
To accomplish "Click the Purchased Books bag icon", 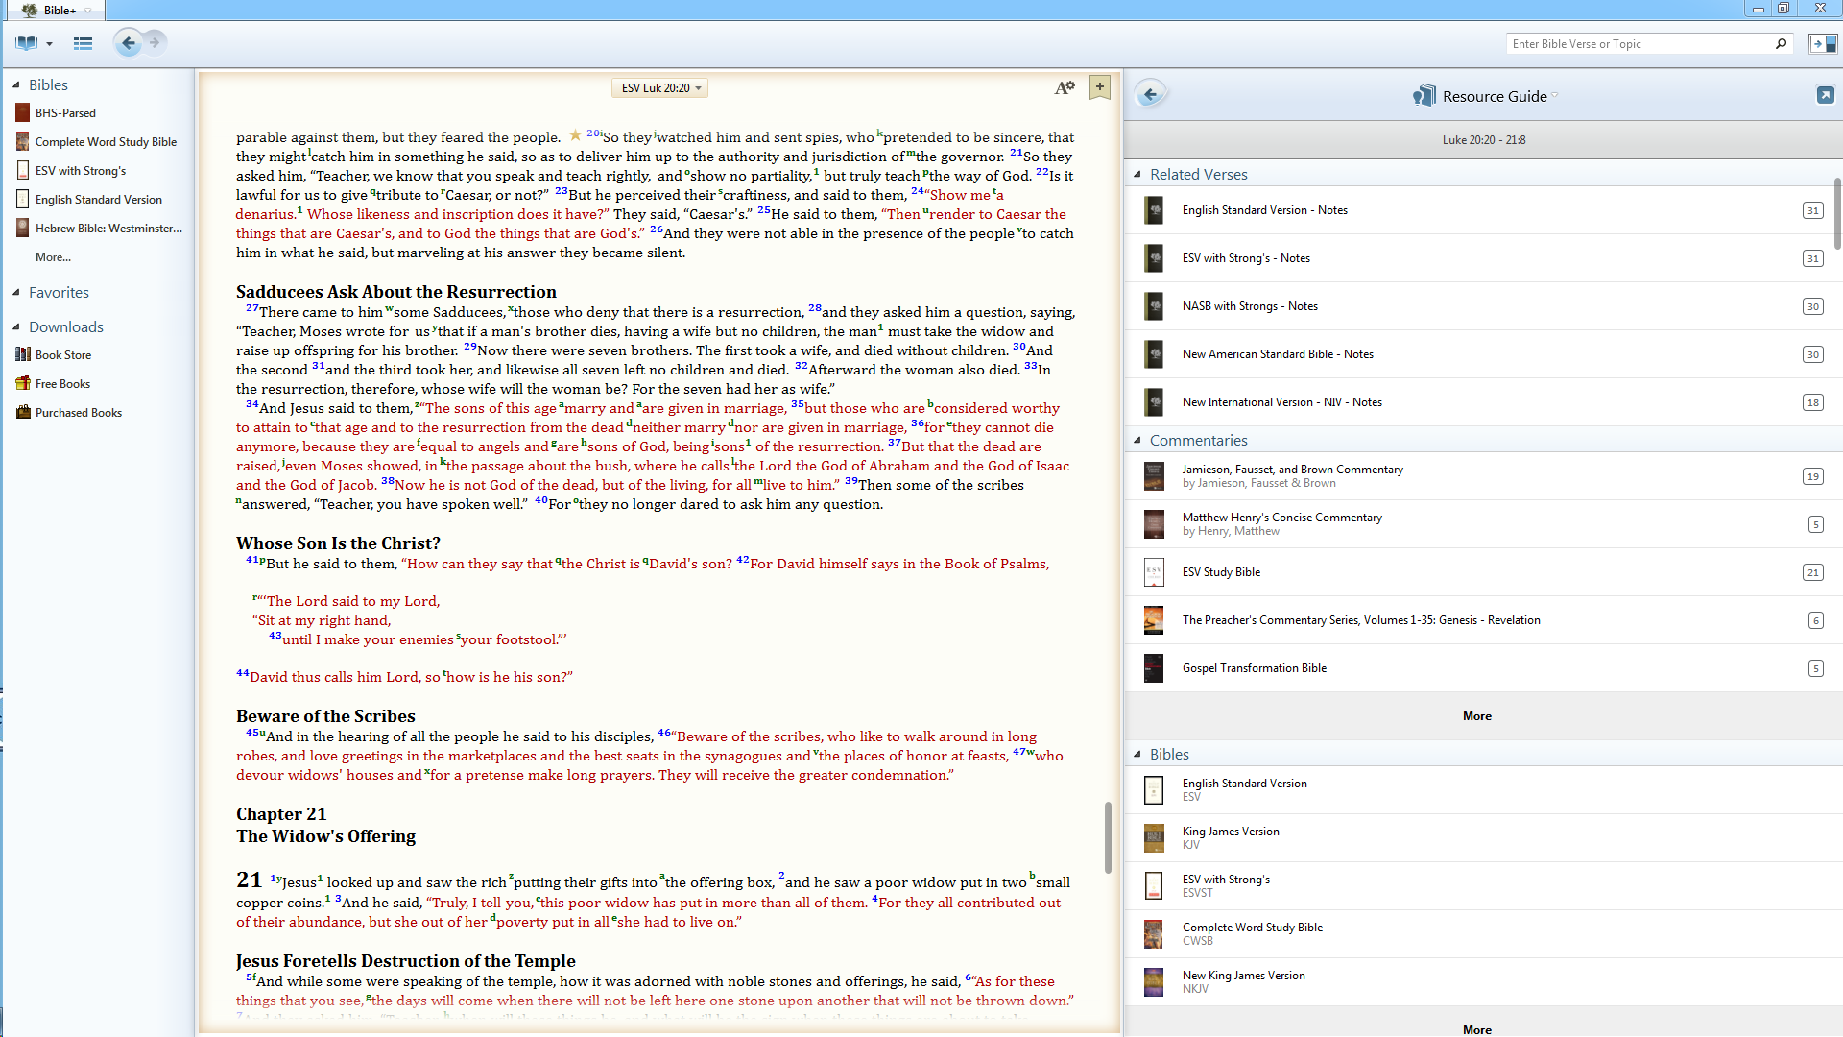I will point(23,412).
